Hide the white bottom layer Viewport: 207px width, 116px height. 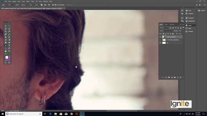coord(160,43)
